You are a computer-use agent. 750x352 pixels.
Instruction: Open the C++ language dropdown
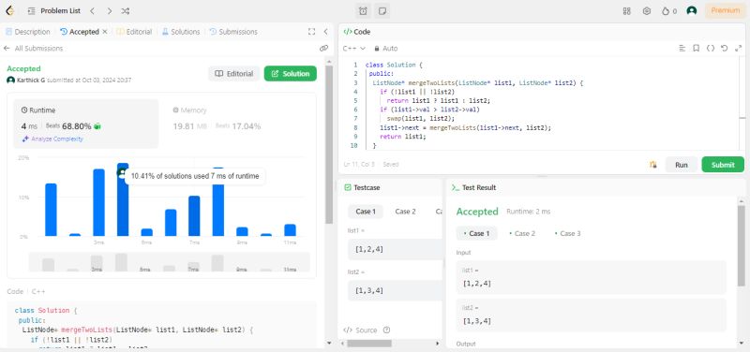(x=354, y=49)
